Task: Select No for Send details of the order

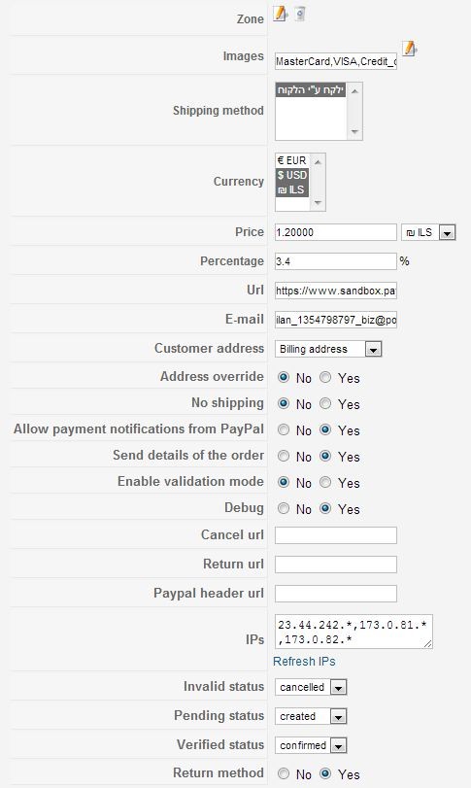Action: click(x=284, y=457)
